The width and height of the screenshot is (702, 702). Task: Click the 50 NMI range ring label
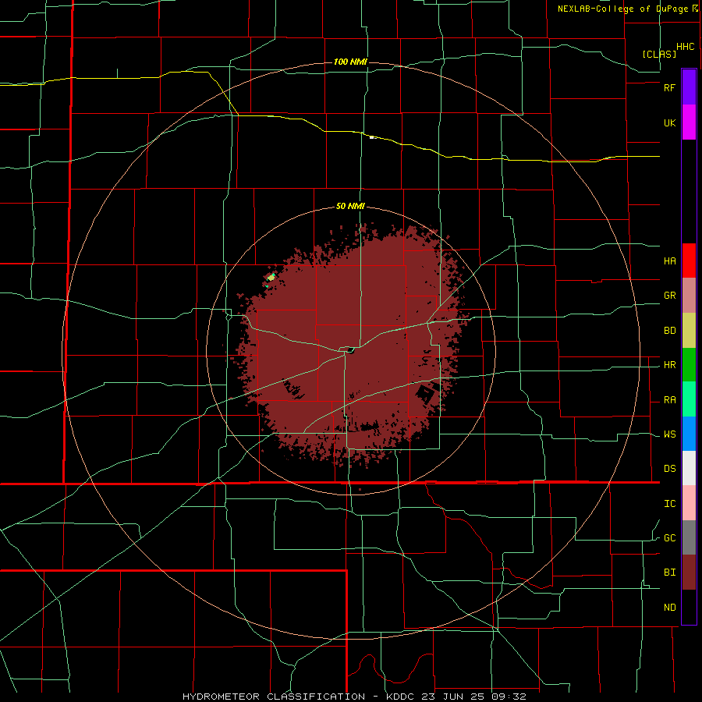350,206
